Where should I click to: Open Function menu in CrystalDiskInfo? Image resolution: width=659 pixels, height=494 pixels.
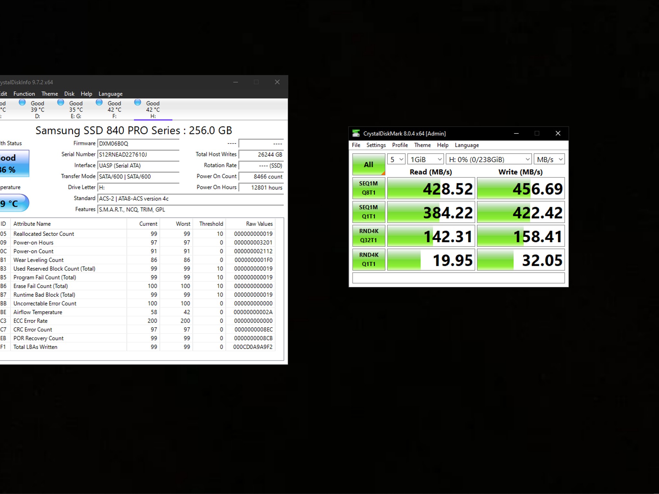[x=24, y=94]
